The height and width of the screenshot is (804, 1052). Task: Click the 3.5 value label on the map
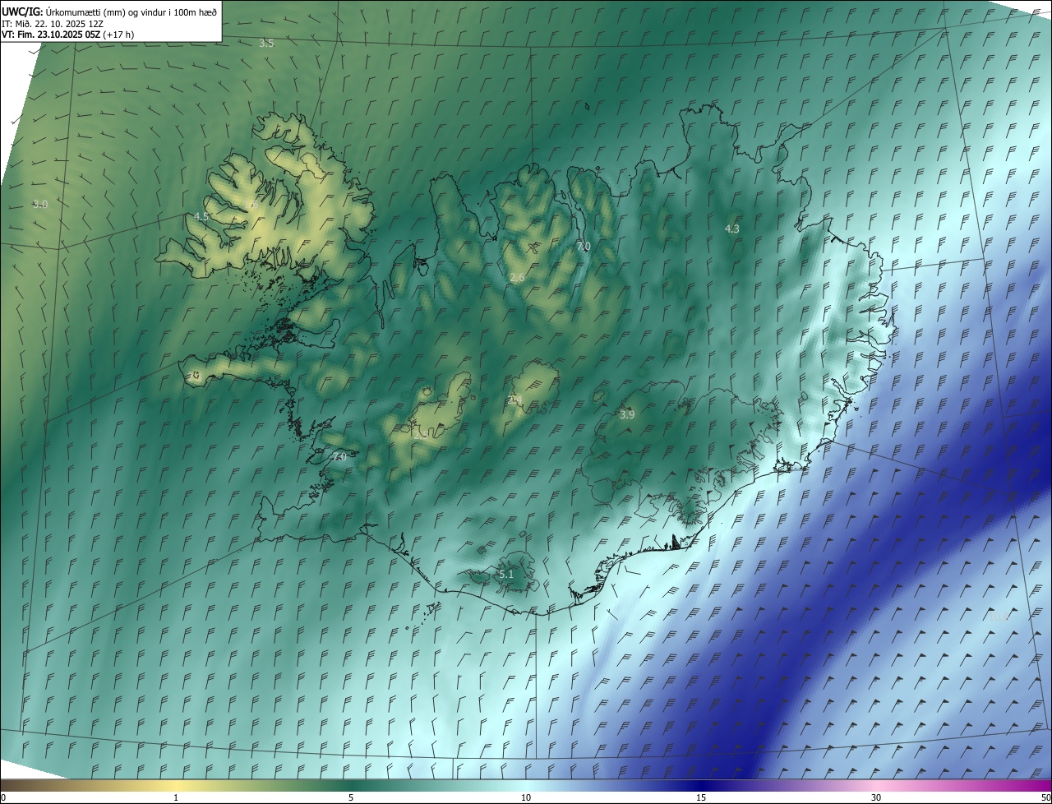click(x=266, y=43)
